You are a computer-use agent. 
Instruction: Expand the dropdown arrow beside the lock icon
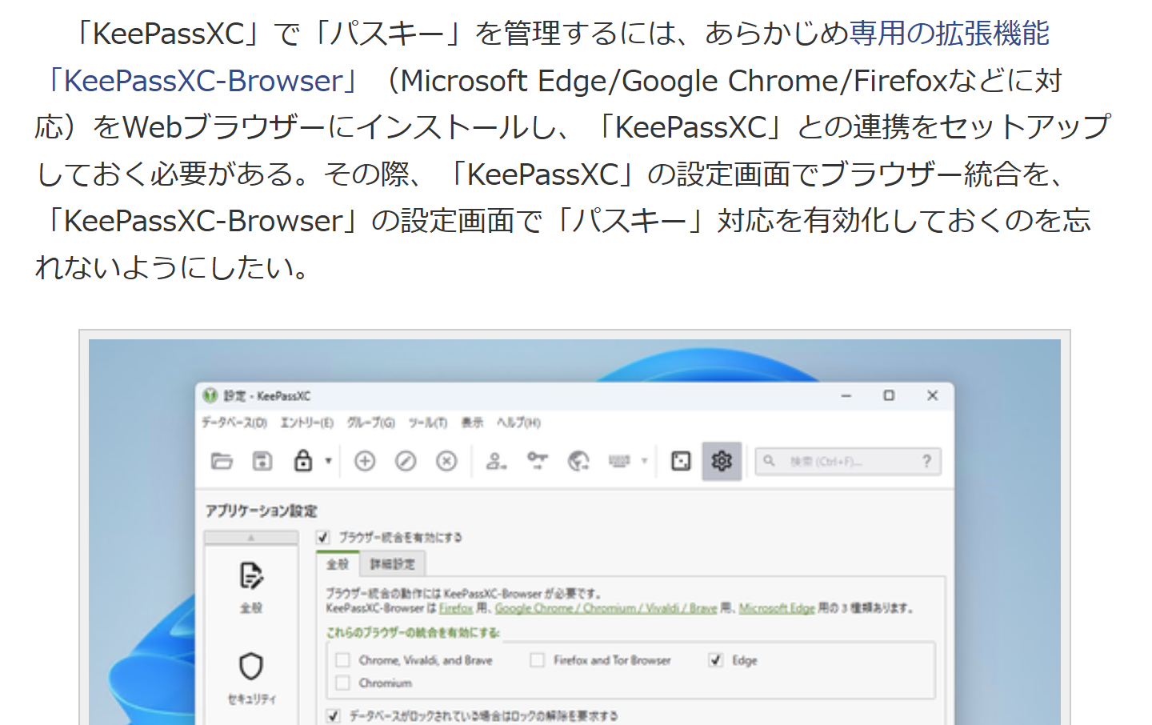pos(328,462)
